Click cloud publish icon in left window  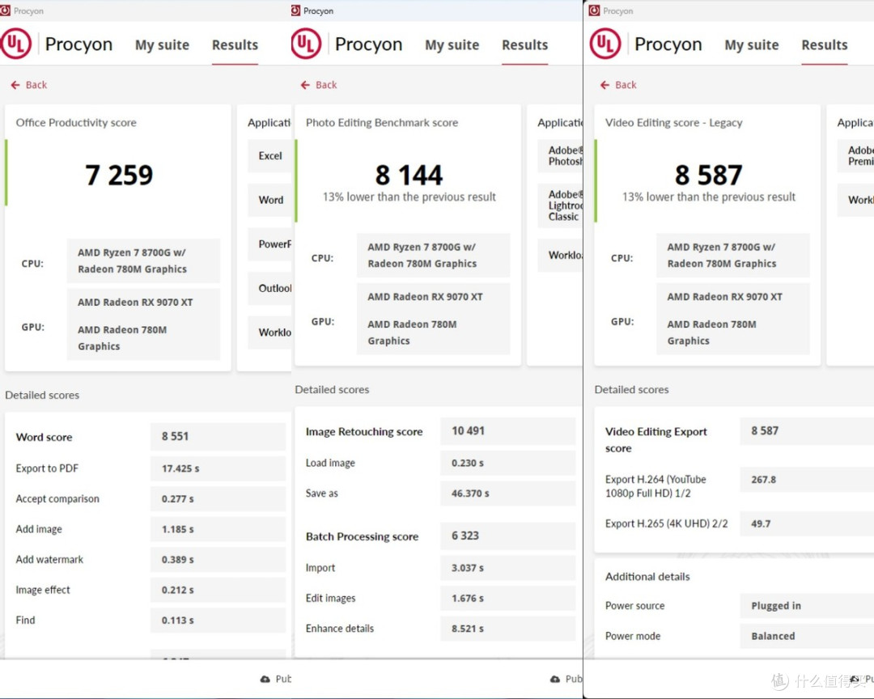(265, 679)
